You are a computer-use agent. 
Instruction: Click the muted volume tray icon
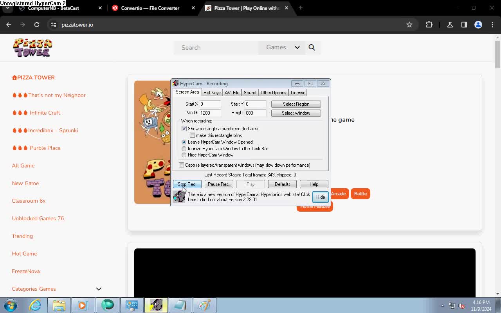pos(461,306)
